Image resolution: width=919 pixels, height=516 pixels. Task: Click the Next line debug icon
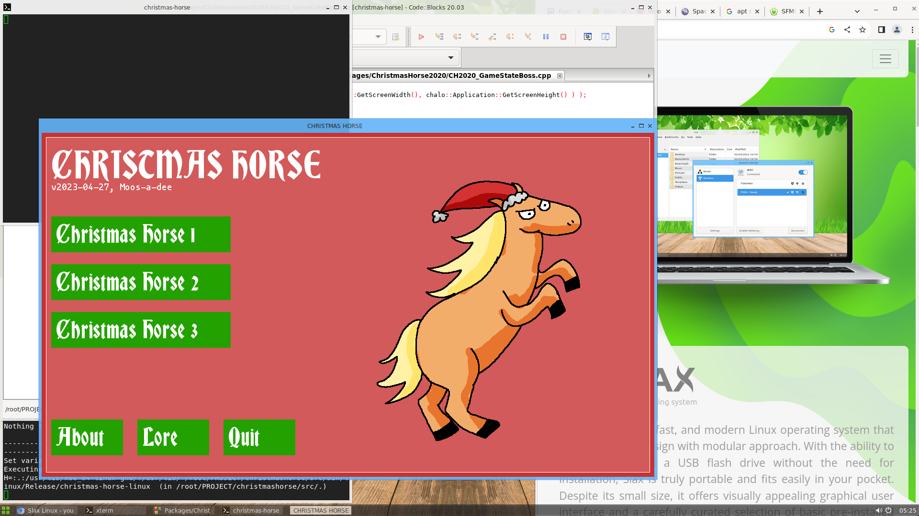point(457,37)
